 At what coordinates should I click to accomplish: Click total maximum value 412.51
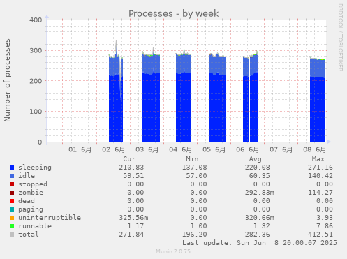(320, 235)
